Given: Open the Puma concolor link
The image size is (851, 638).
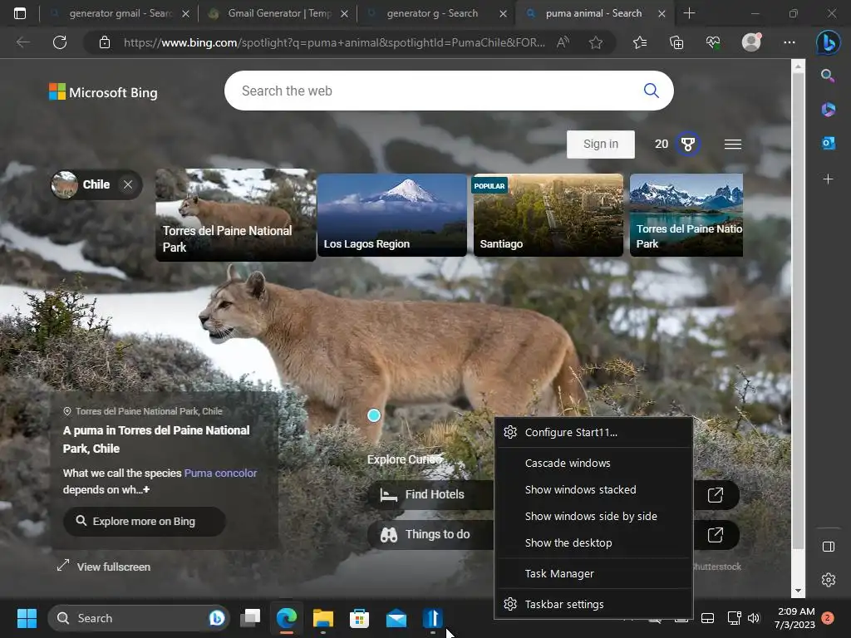Looking at the screenshot, I should click(220, 473).
